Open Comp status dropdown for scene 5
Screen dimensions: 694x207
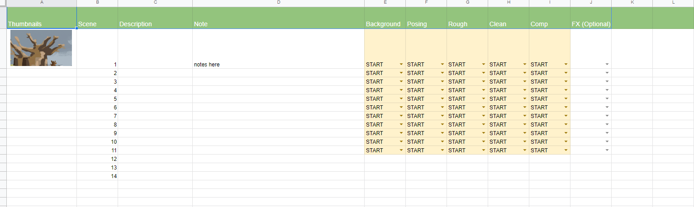tap(566, 99)
